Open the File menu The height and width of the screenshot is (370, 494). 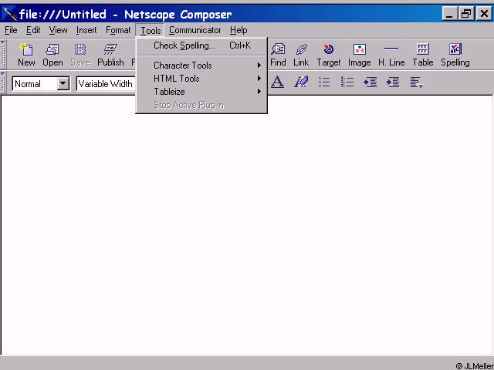11,31
